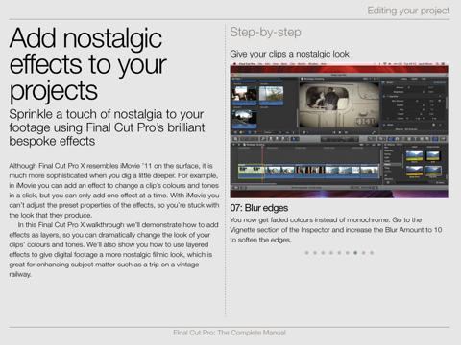Play the clip in the Final Cut viewer
The image size is (461, 345).
click(340, 132)
